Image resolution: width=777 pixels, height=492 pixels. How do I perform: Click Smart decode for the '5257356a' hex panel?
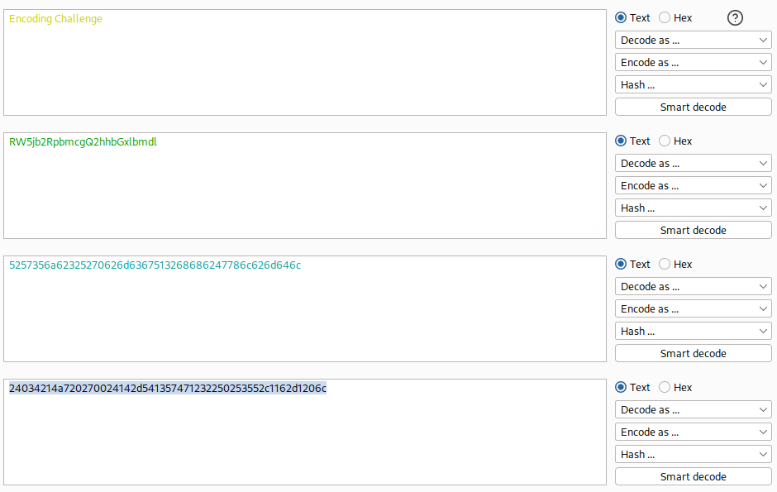tap(694, 353)
